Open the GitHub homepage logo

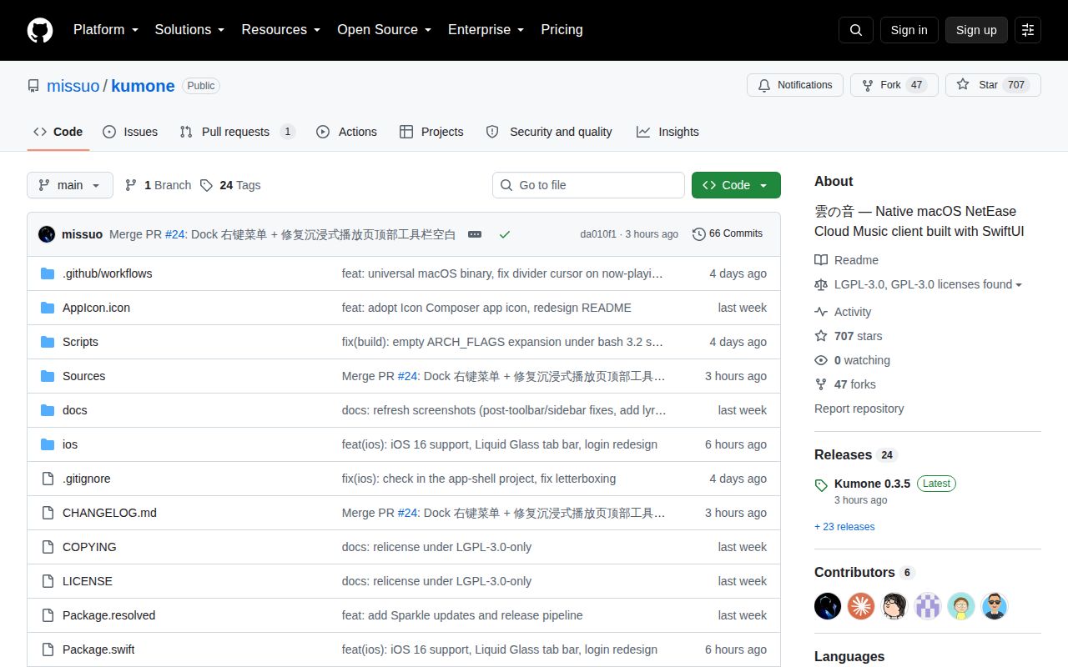point(40,30)
